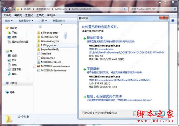Screen dimensions: 179x126
Task: Open the 图片 library
Action: (x=12, y=60)
